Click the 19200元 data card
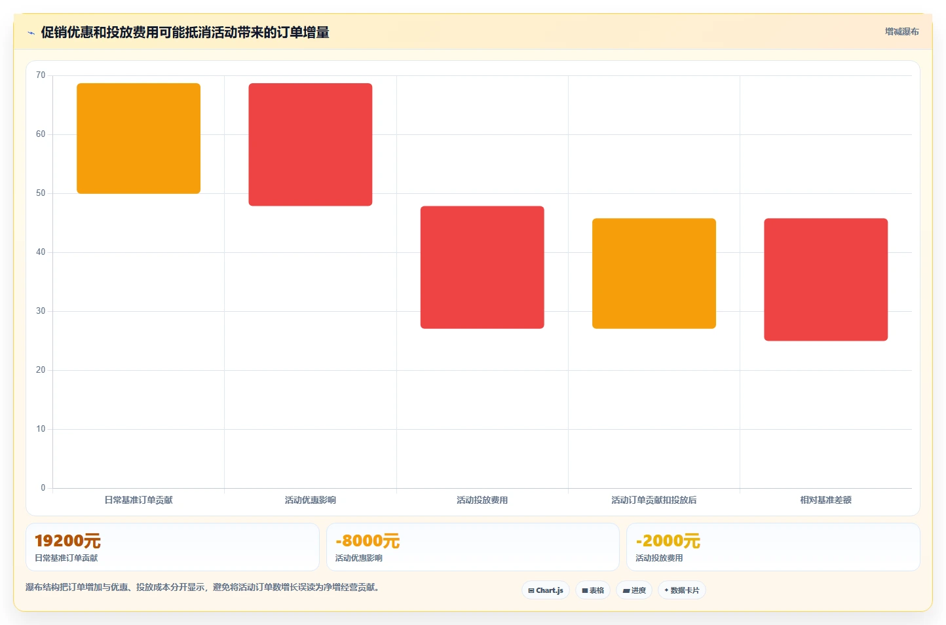This screenshot has height=625, width=946. point(172,547)
